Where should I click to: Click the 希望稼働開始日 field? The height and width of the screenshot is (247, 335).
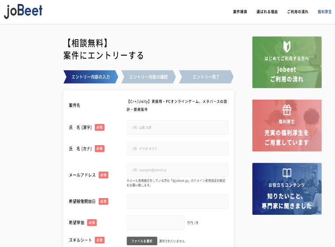click(x=177, y=201)
